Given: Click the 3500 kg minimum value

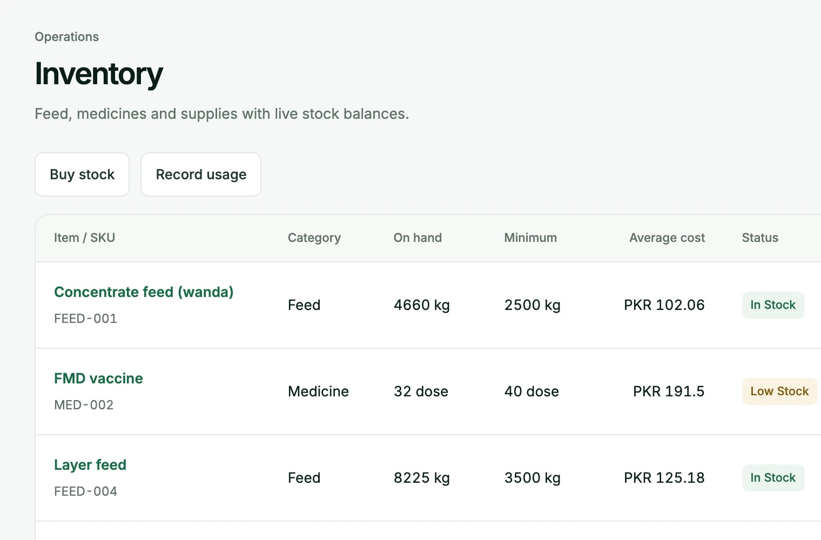Looking at the screenshot, I should 533,478.
